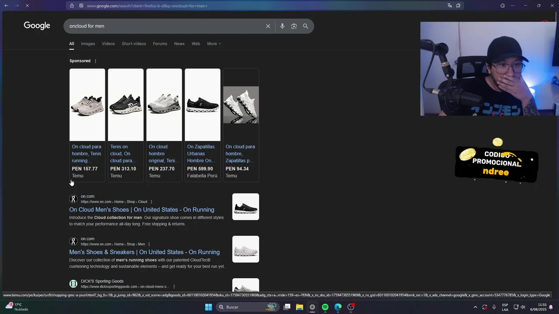
Task: Open options for DICK'S Sporting Goods result
Action: point(174,287)
